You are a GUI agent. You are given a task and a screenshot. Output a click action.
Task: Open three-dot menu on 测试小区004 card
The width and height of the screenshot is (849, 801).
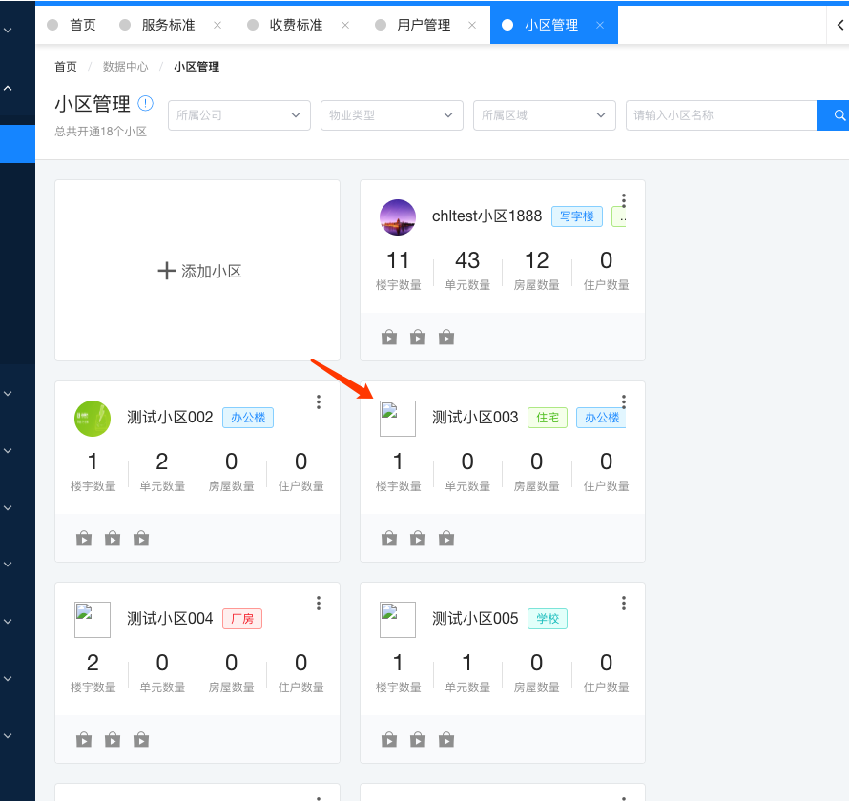pos(319,604)
